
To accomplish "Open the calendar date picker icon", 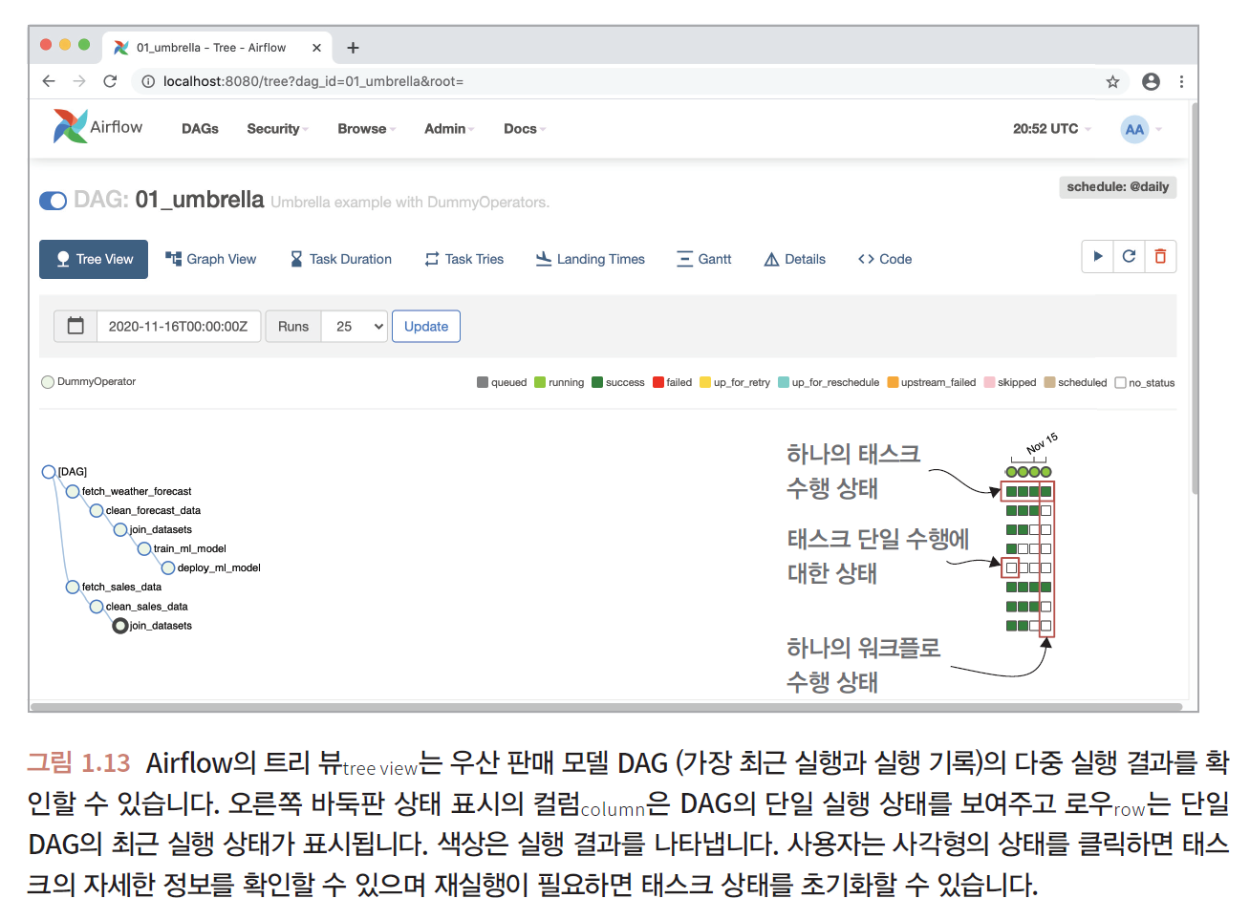I will point(75,326).
